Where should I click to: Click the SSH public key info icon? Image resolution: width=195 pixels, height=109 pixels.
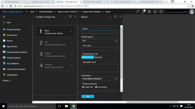(x=95, y=62)
